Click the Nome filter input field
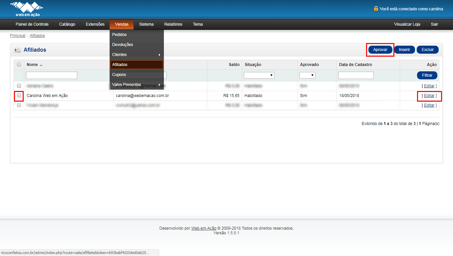Screen dimensions: 453x256 [52, 75]
